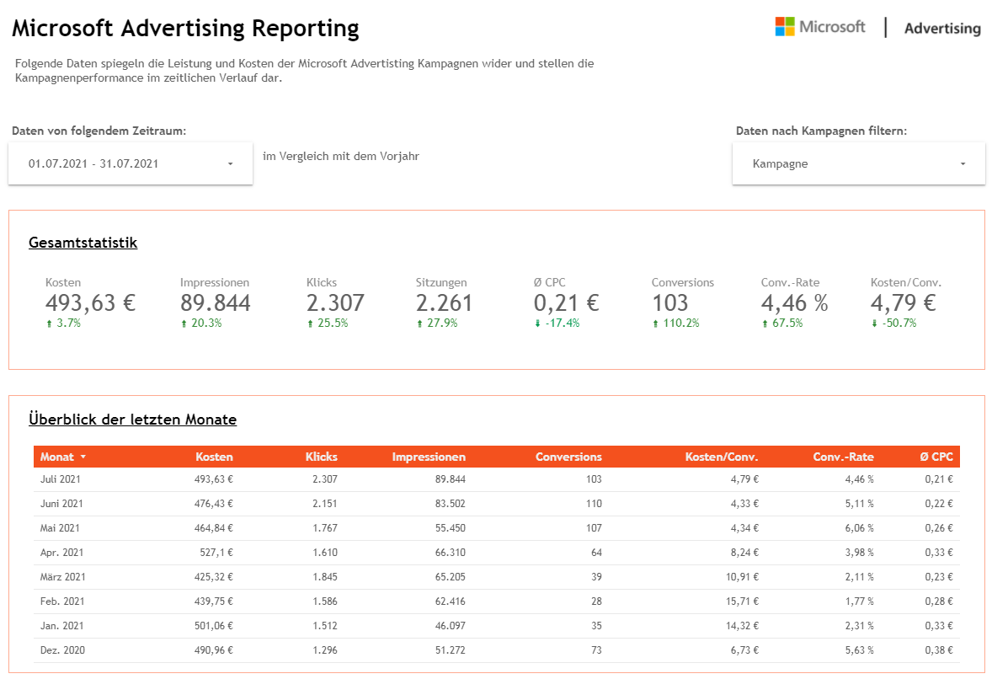The image size is (992, 679).
Task: Sort table by Conv.-Rate column header
Action: [x=843, y=457]
